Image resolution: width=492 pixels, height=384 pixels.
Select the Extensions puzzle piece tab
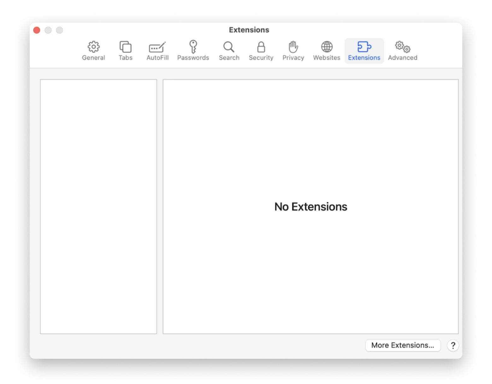point(364,51)
